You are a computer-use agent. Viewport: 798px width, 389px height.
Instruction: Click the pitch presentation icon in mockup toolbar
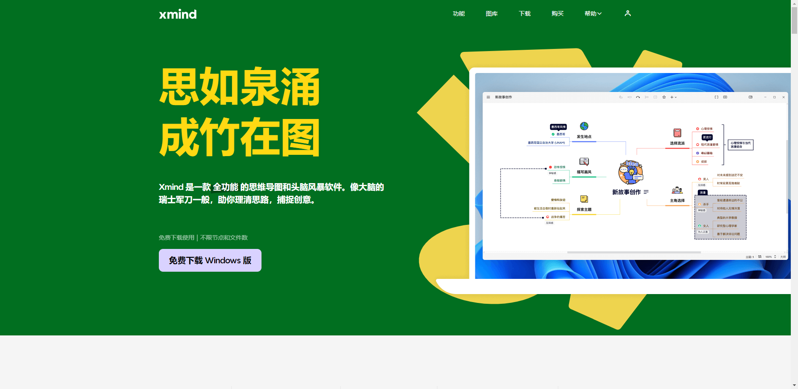[725, 97]
